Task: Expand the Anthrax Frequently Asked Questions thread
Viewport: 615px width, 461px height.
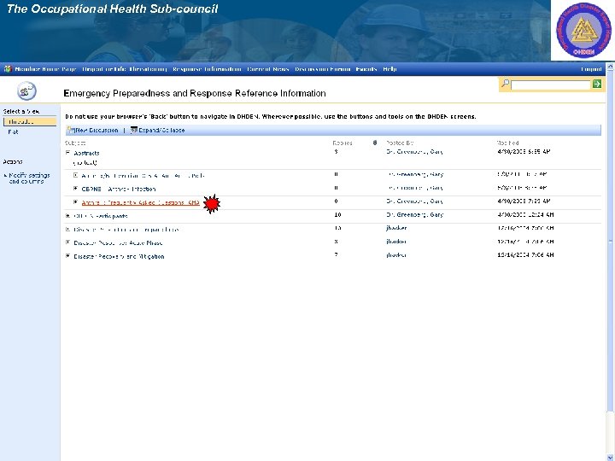Action: 76,202
